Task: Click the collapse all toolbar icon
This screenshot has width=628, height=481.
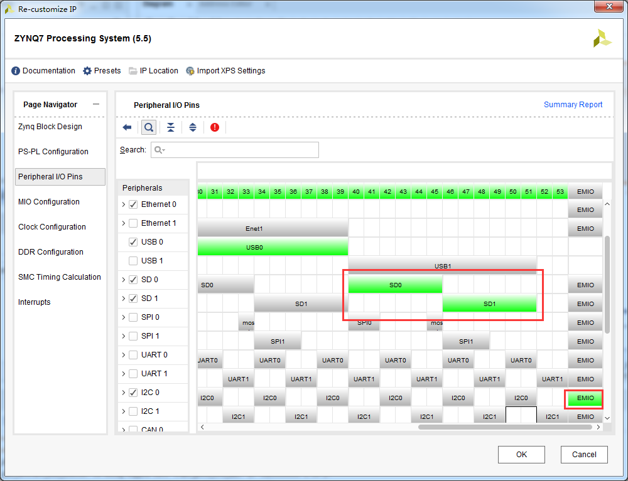Action: point(171,127)
